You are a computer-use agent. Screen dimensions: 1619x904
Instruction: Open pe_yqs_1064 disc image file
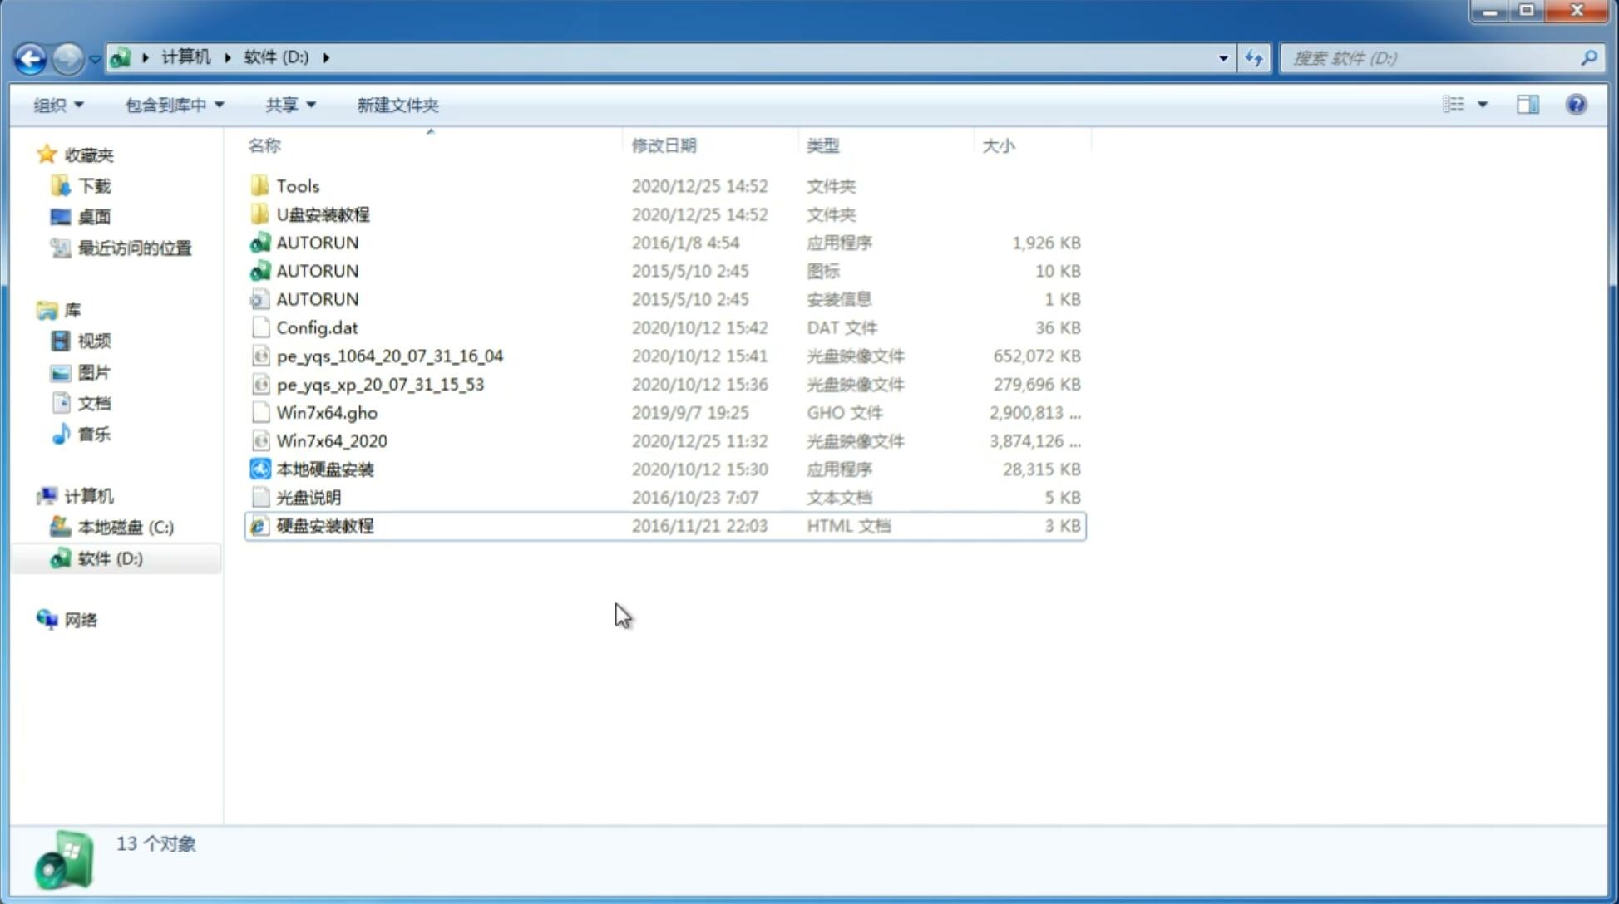pyautogui.click(x=389, y=356)
